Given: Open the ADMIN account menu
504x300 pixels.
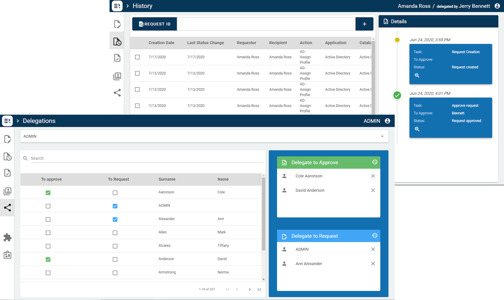Looking at the screenshot, I should 387,121.
